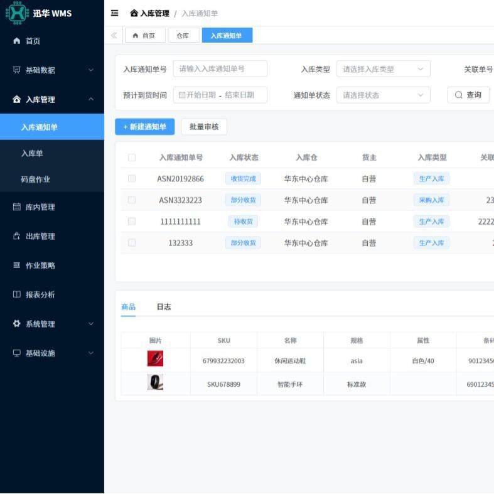Check the row 1111111111

coord(132,221)
